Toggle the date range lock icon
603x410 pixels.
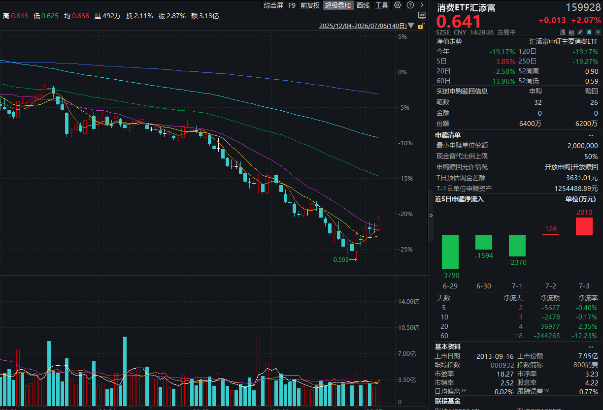pyautogui.click(x=421, y=26)
